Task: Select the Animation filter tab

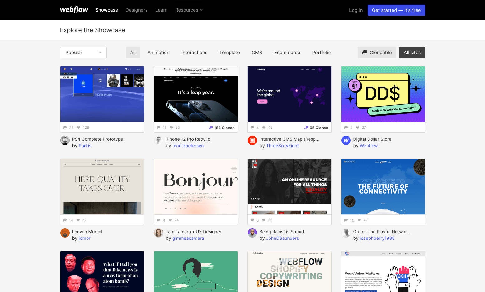Action: (158, 52)
